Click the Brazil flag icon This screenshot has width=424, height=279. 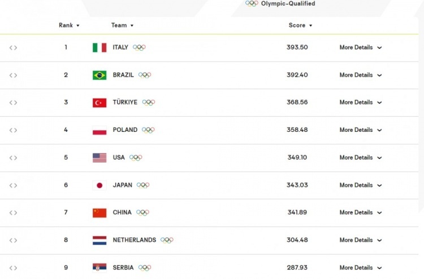click(x=99, y=75)
